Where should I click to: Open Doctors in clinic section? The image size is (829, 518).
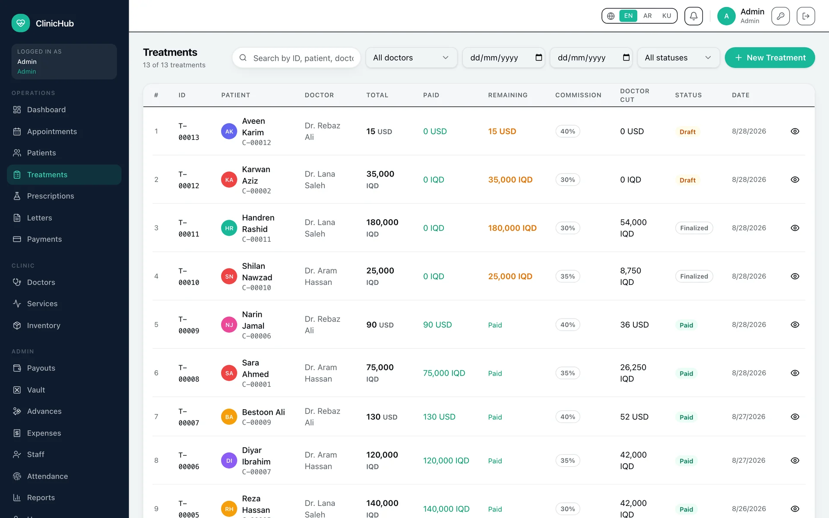click(x=64, y=282)
